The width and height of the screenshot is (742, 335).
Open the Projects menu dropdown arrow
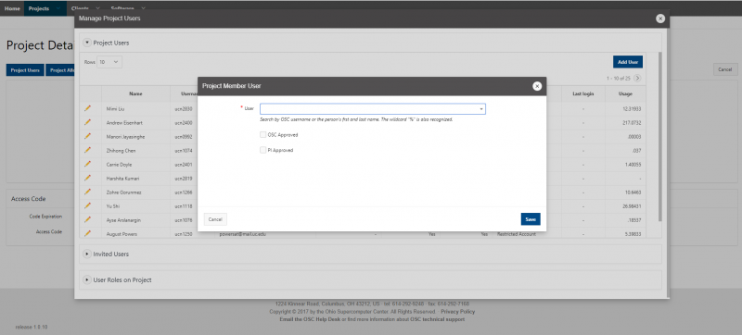tap(58, 8)
